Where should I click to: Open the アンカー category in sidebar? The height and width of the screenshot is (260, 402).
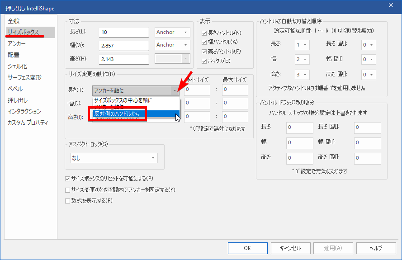tap(17, 43)
